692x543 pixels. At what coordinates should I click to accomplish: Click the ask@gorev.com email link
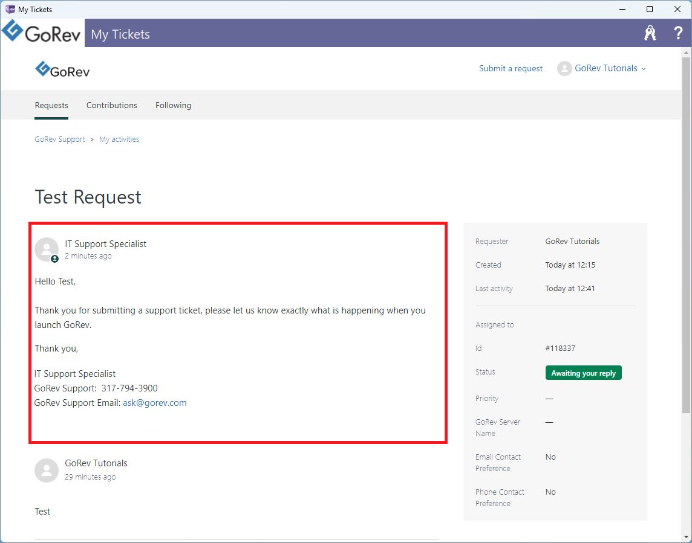click(x=154, y=403)
